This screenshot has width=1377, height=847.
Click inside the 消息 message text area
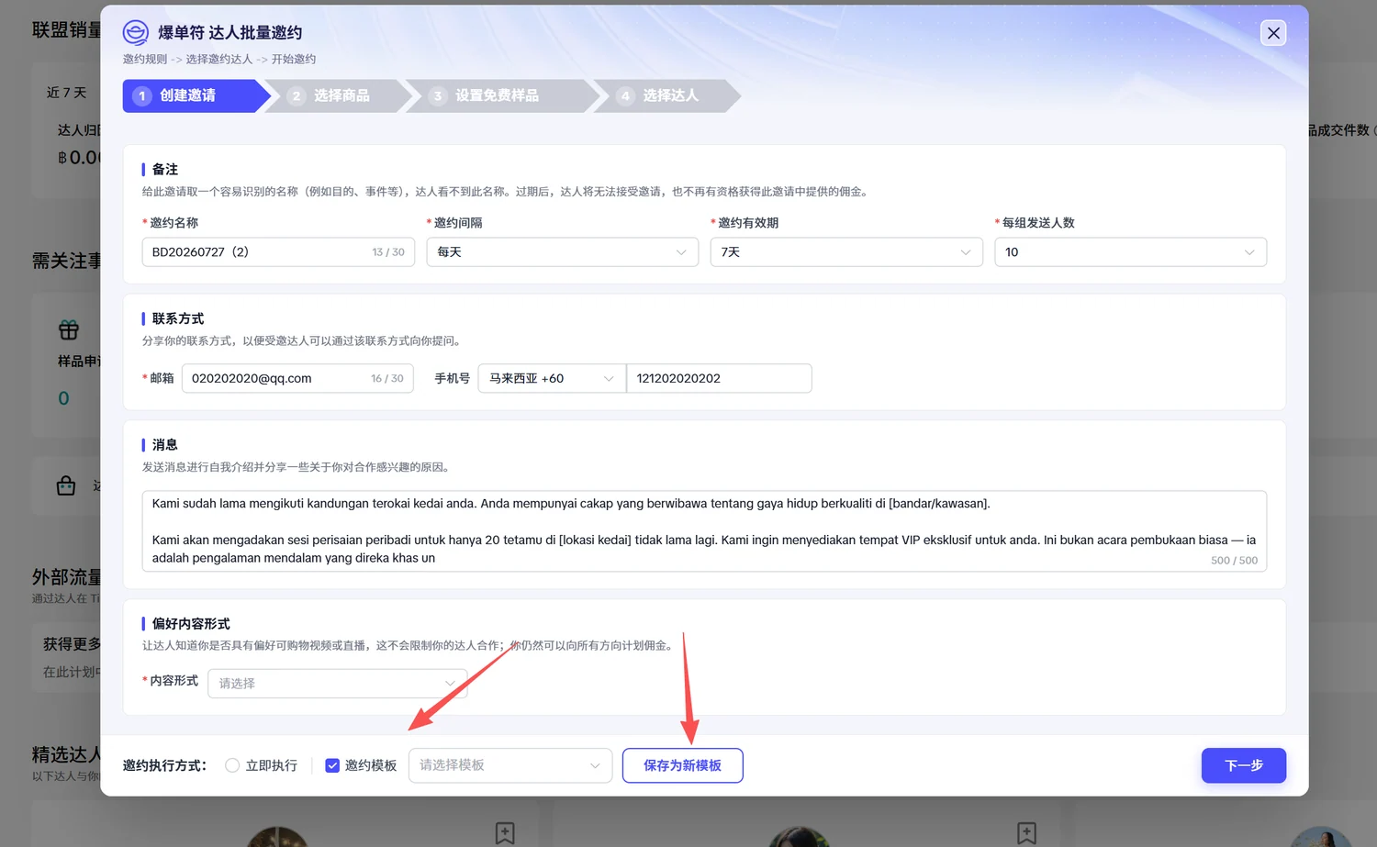coord(704,531)
